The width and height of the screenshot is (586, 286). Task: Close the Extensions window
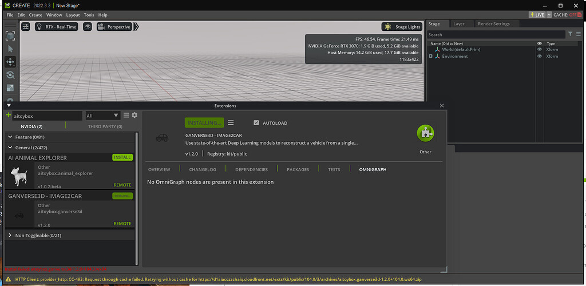[x=442, y=106]
